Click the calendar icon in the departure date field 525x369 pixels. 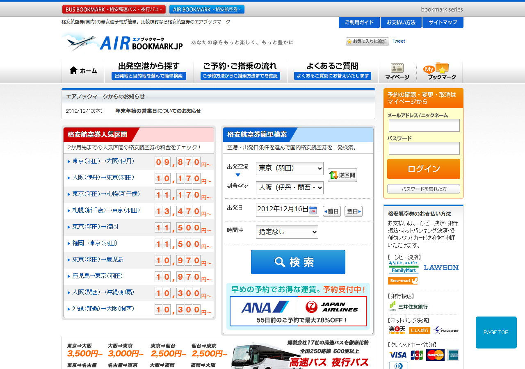point(313,210)
